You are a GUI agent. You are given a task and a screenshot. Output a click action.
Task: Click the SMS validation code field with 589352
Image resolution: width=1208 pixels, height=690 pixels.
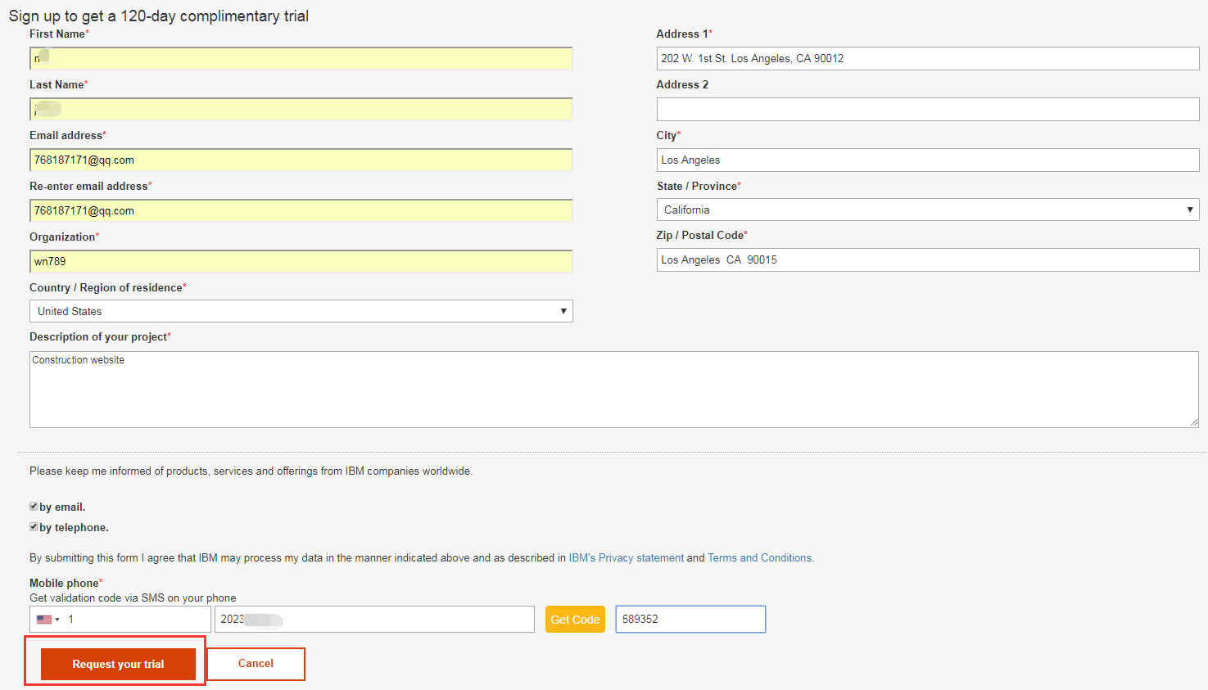(x=690, y=620)
